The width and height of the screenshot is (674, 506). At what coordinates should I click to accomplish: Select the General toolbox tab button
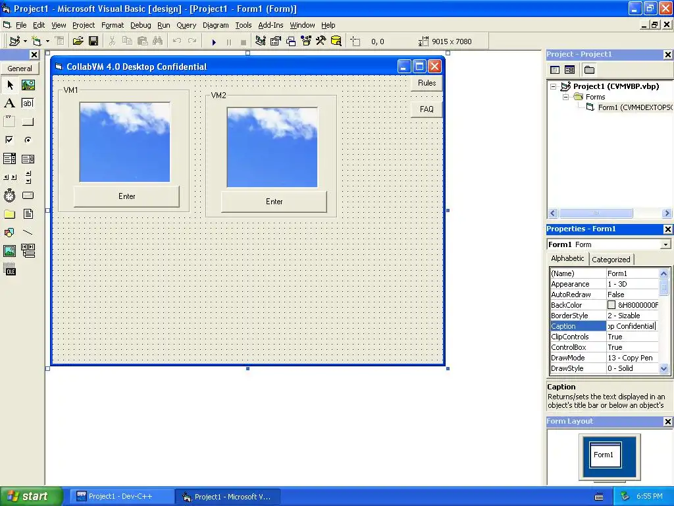(x=20, y=69)
